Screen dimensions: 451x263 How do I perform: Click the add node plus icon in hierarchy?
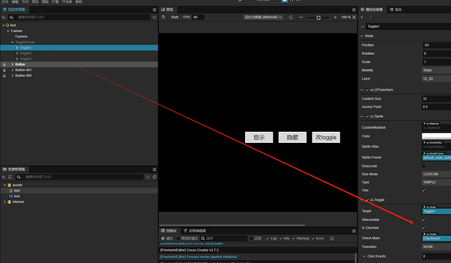(x=4, y=18)
